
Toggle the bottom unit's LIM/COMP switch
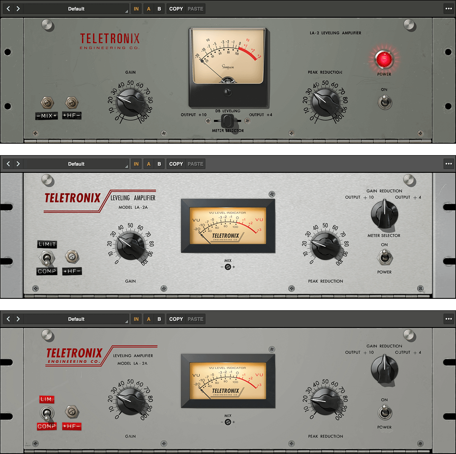(47, 413)
